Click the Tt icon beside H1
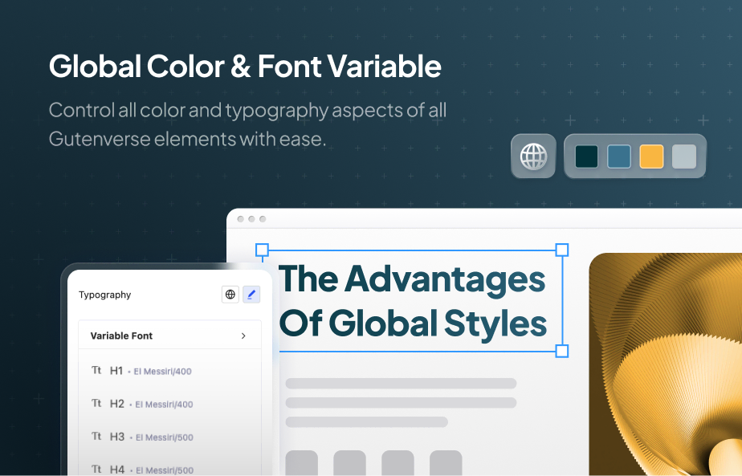Image resolution: width=742 pixels, height=476 pixels. pos(96,371)
